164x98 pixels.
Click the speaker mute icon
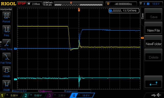(159, 95)
